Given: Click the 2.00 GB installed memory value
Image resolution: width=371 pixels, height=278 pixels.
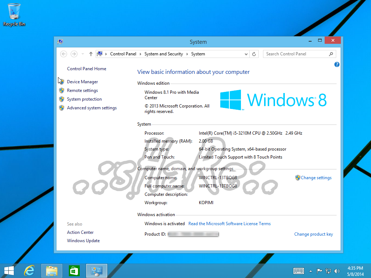Looking at the screenshot, I should click(206, 141).
